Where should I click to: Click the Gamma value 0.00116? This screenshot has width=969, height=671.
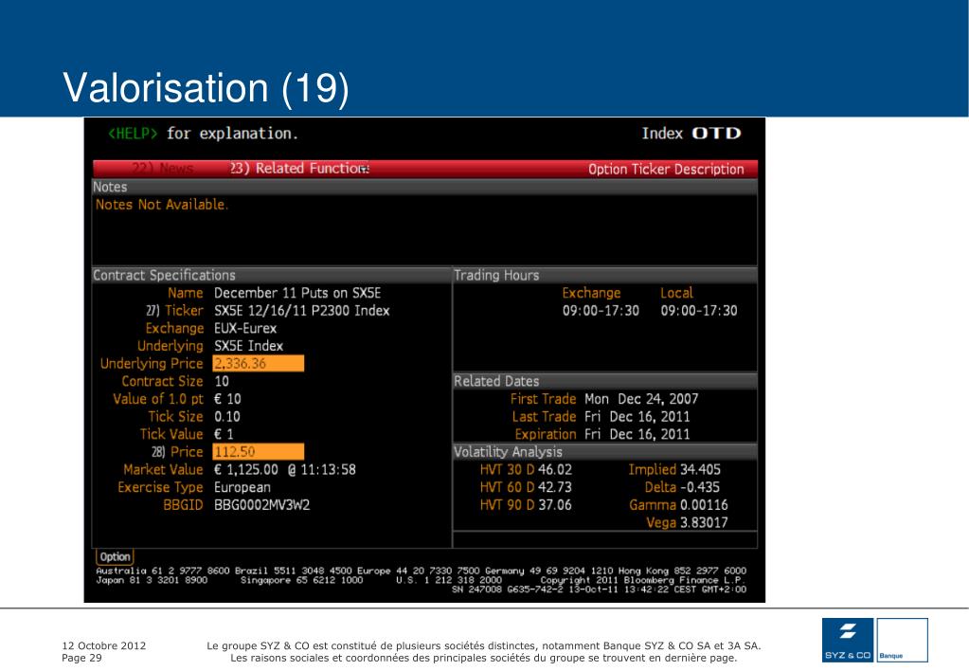point(704,504)
